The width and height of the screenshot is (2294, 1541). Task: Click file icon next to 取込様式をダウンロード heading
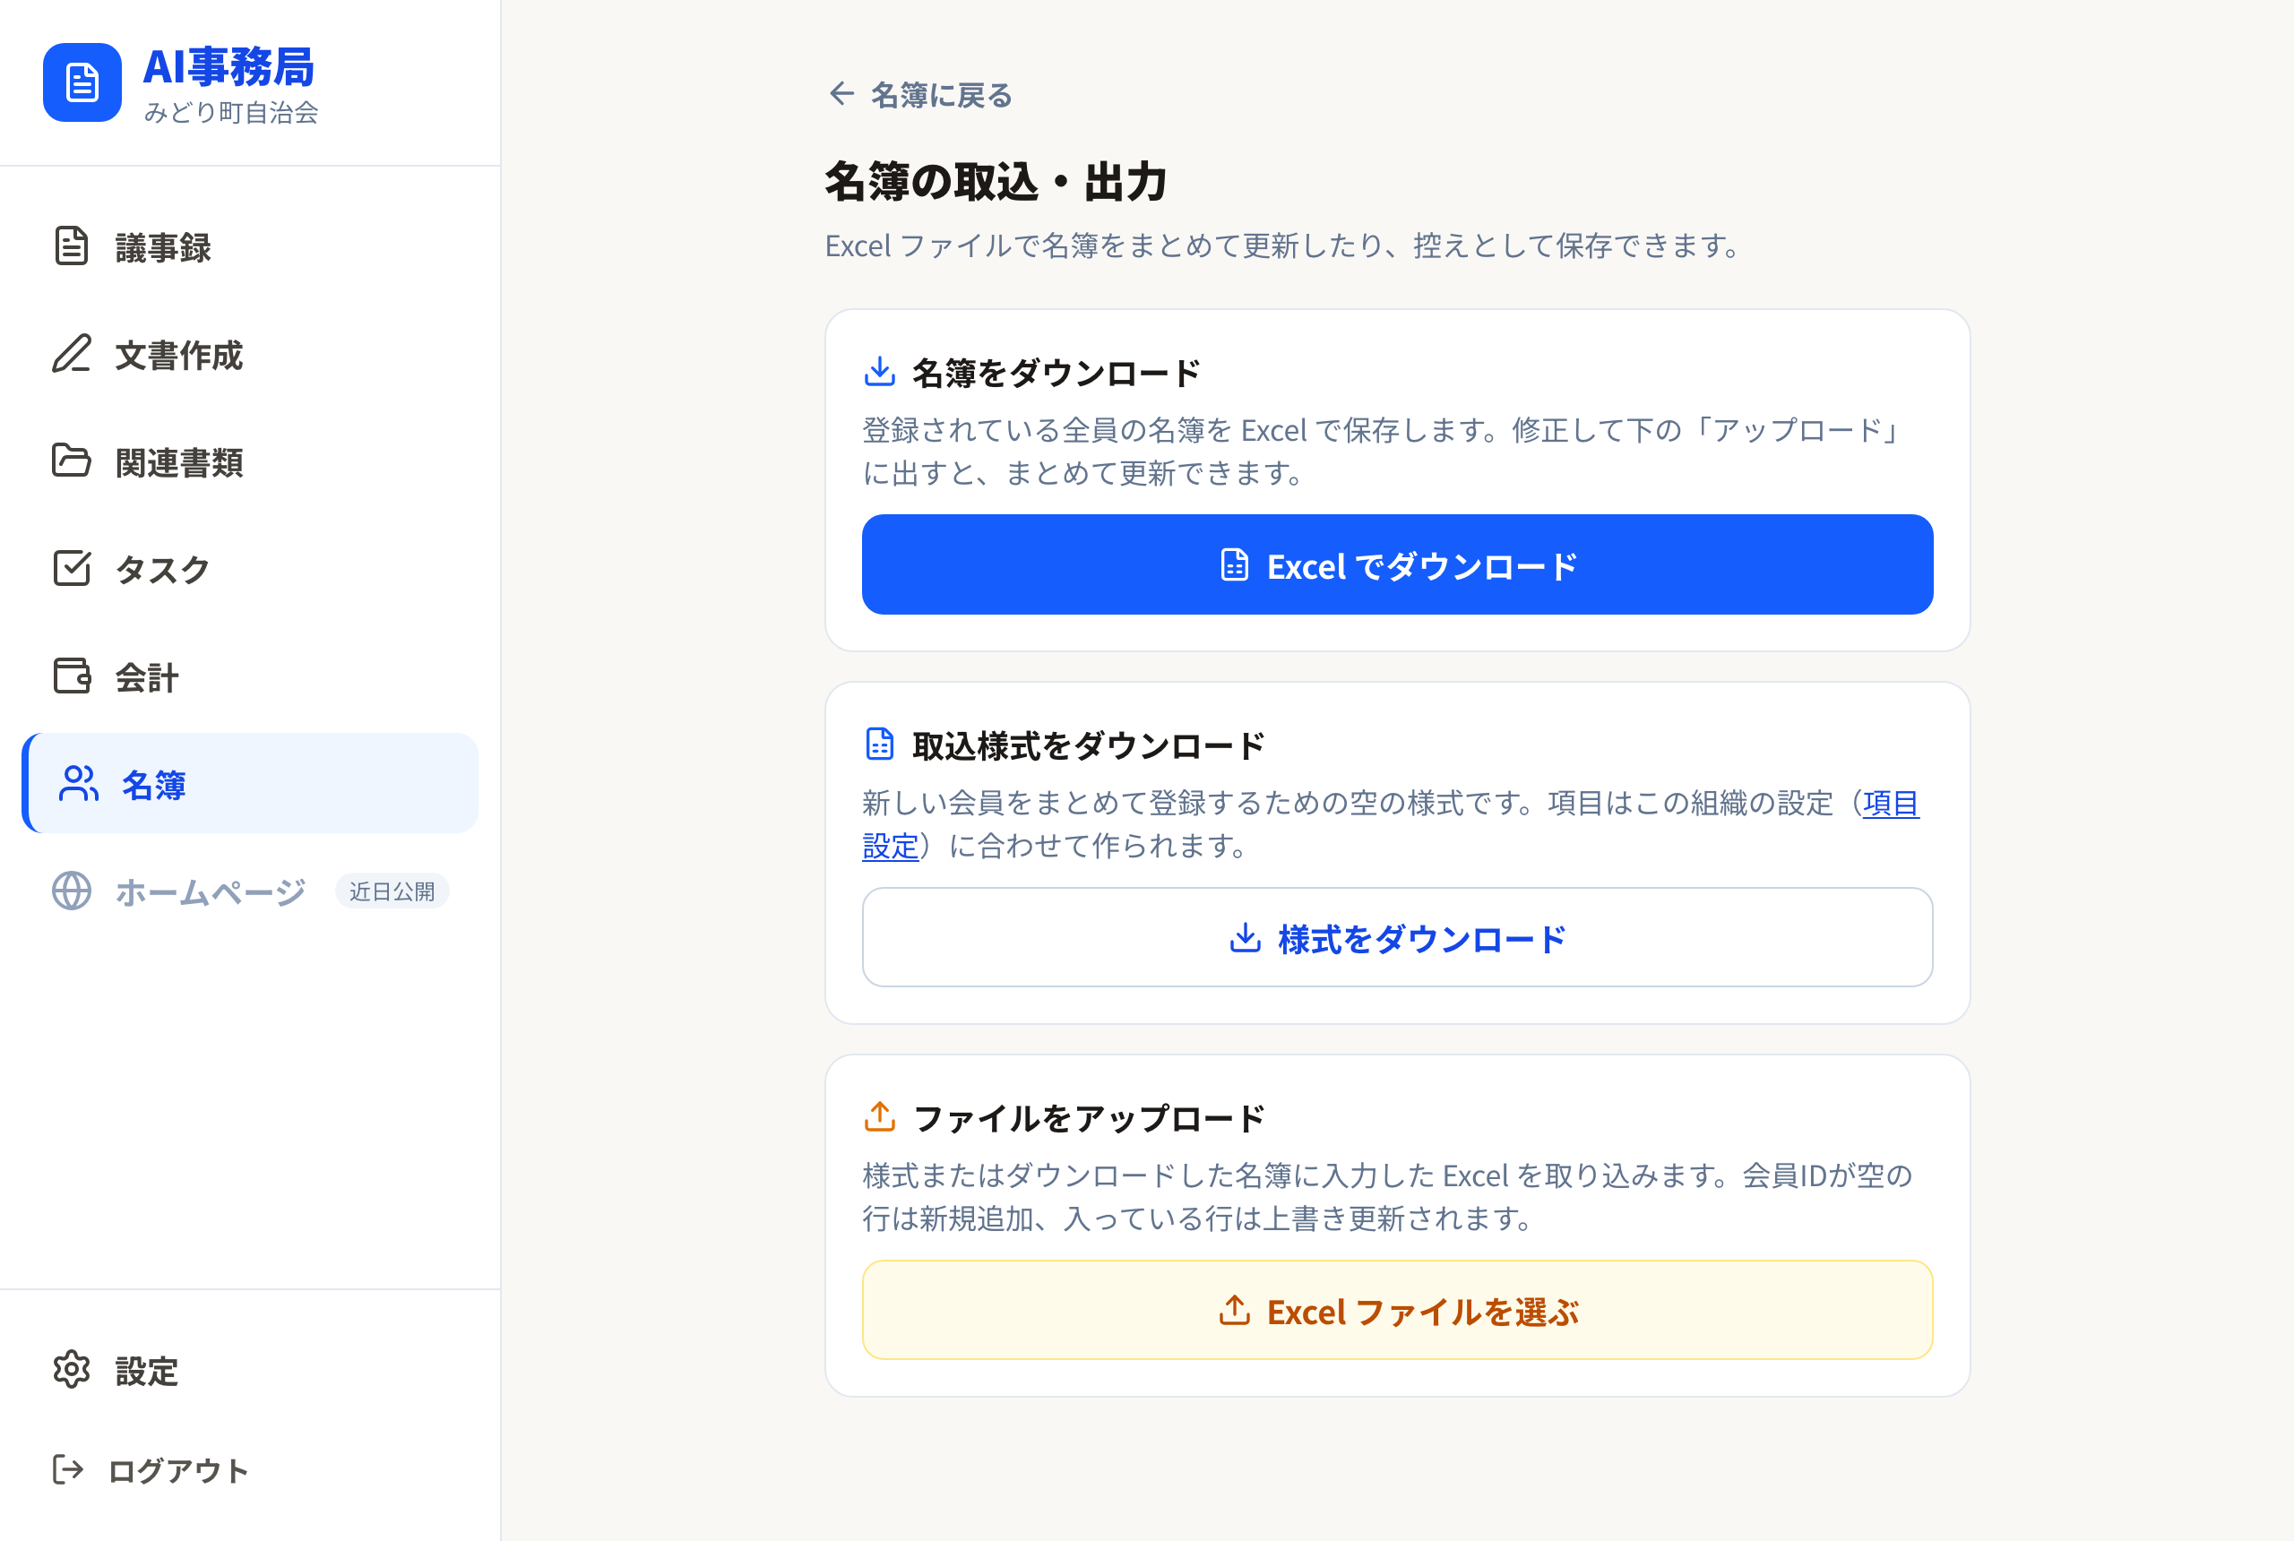click(880, 745)
